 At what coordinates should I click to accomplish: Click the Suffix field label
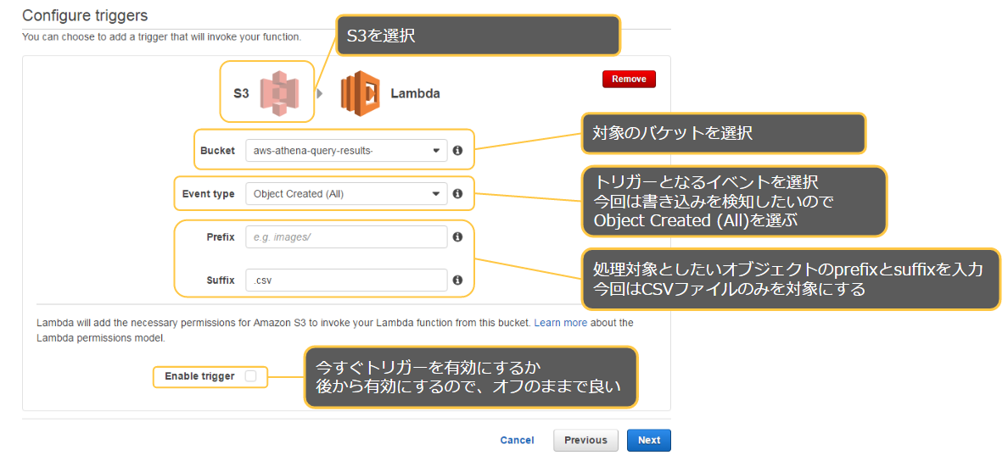(221, 280)
